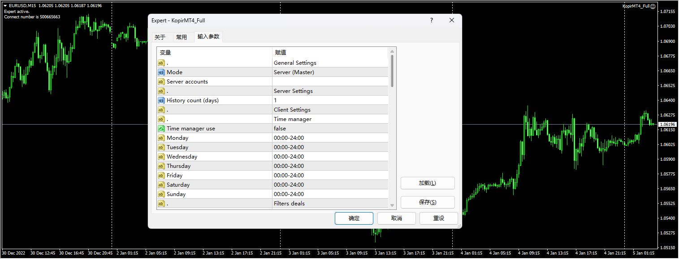Screen dimensions: 679x259
Task: Click the Monday time range value 00:00-24:00
Action: point(289,138)
